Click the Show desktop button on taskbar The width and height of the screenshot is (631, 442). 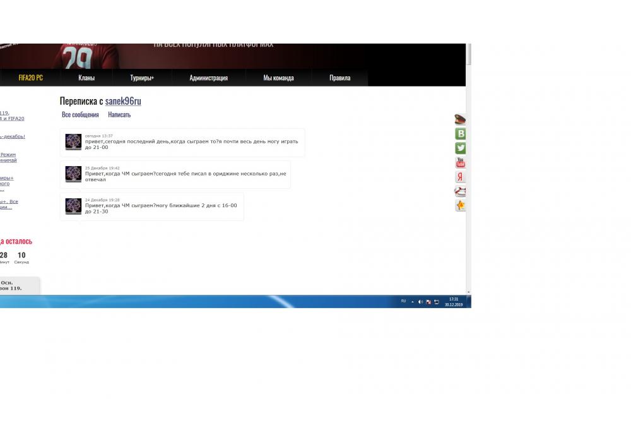tap(469, 302)
